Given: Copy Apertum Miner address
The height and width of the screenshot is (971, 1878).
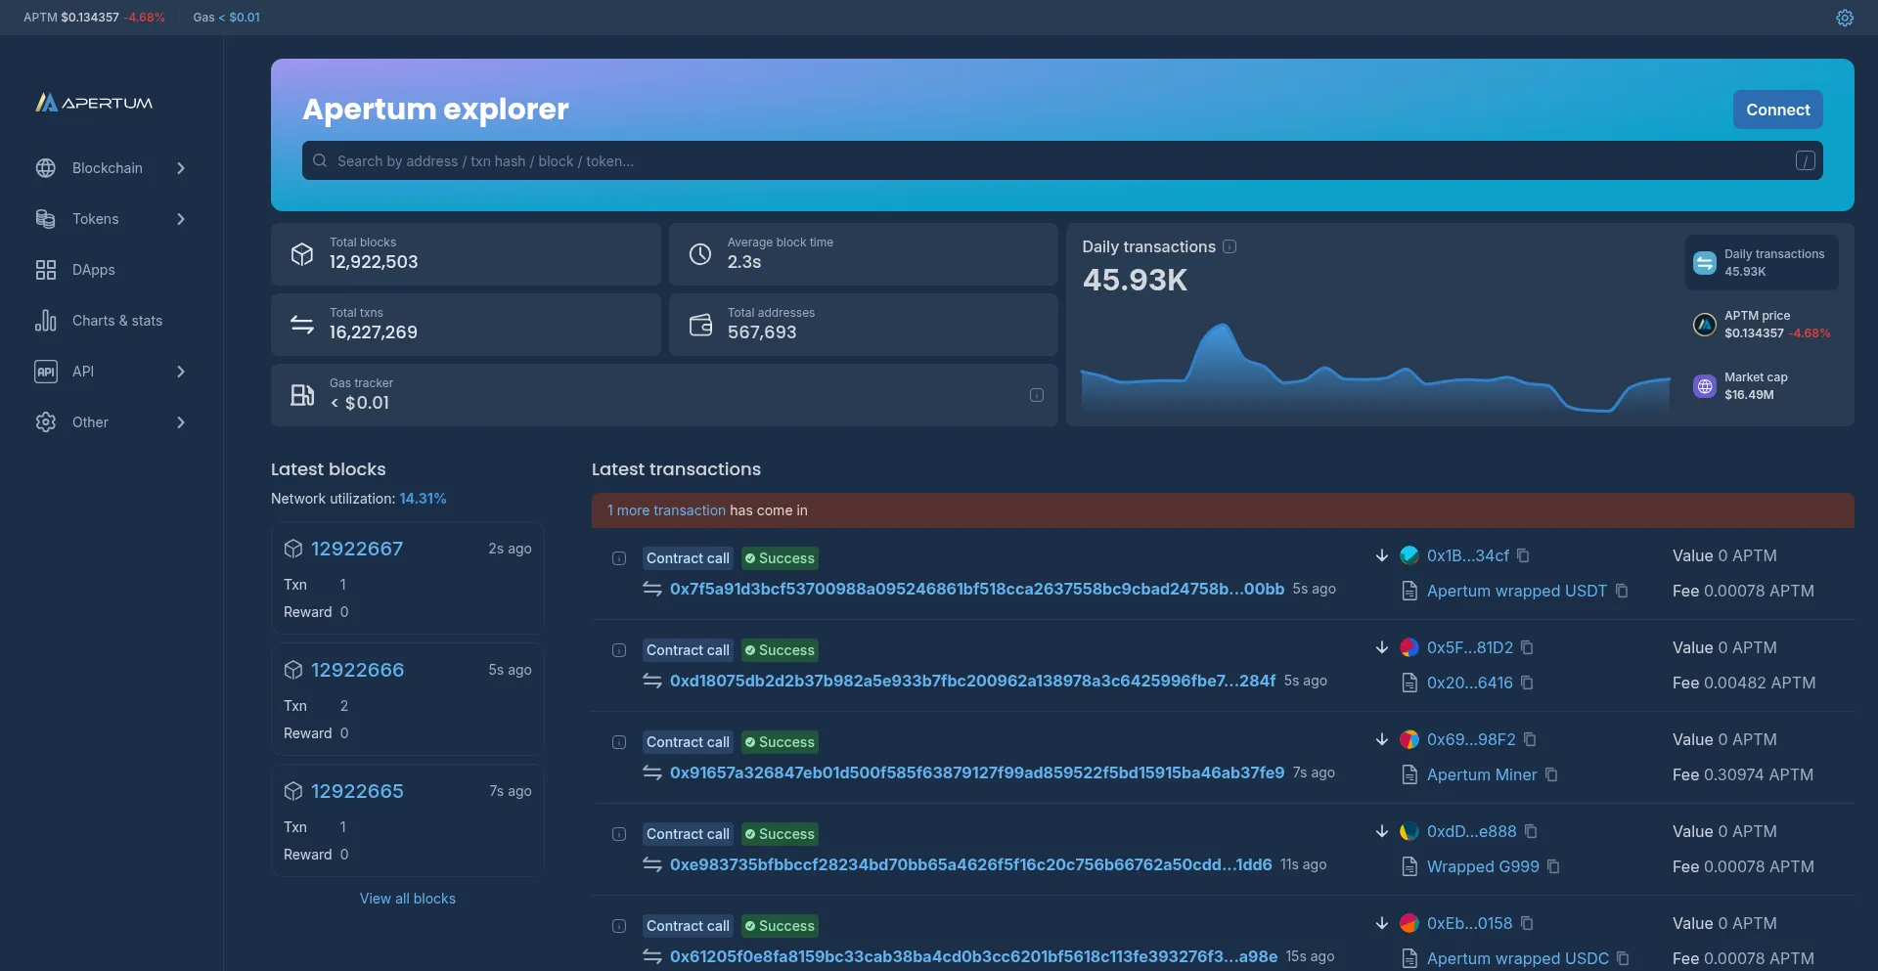Looking at the screenshot, I should pos(1552,774).
